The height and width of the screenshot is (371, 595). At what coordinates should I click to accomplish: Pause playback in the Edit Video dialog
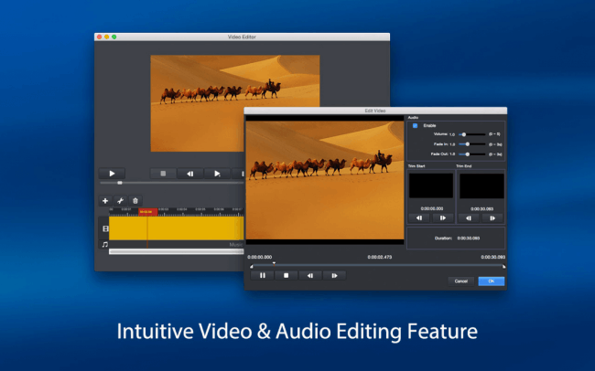263,274
